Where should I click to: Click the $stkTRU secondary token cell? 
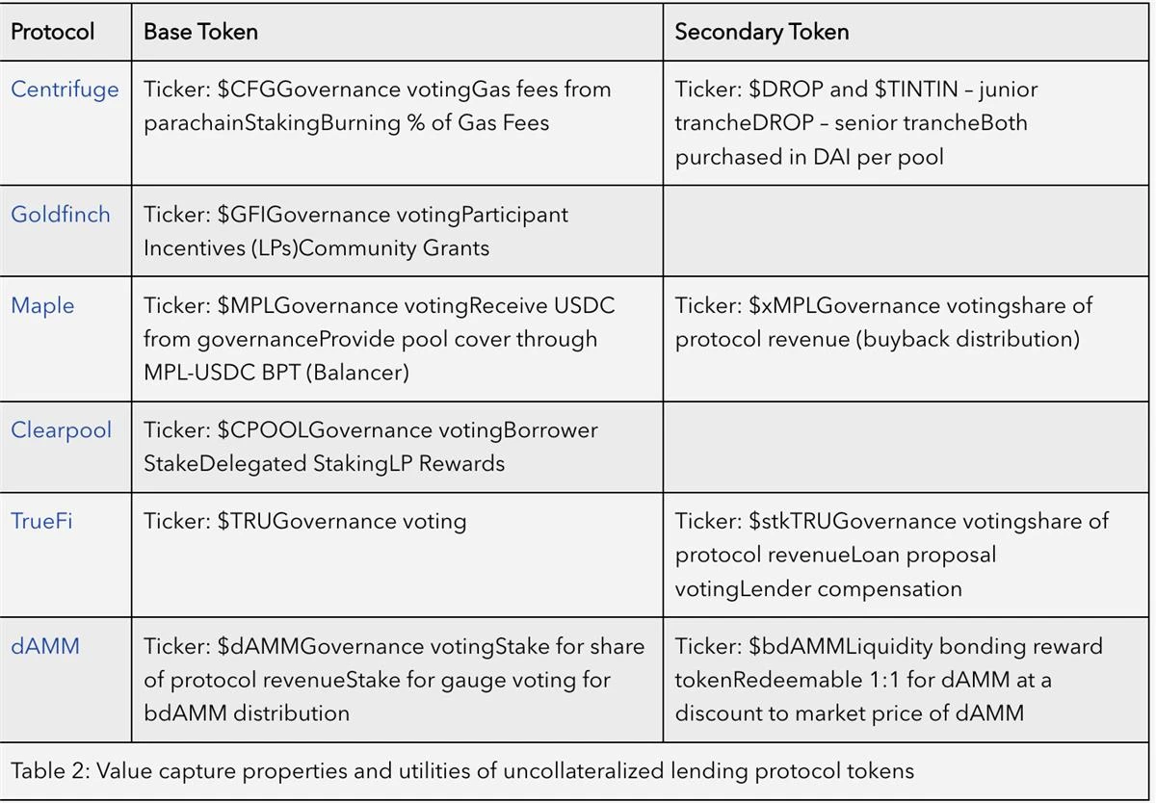point(891,554)
